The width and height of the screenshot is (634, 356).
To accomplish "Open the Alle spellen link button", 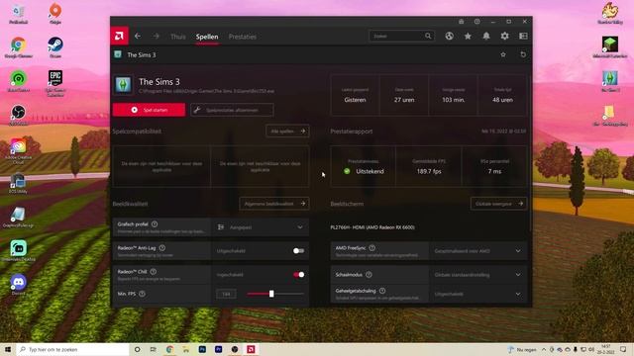I will tap(287, 131).
